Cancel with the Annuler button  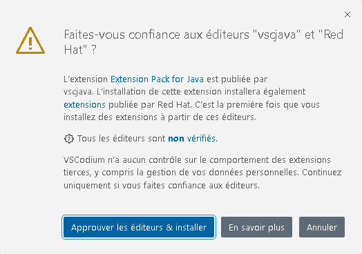click(322, 227)
